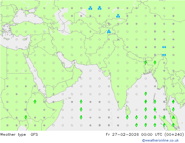Select the snow symbol near Lake Balkhash

pyautogui.click(x=118, y=16)
